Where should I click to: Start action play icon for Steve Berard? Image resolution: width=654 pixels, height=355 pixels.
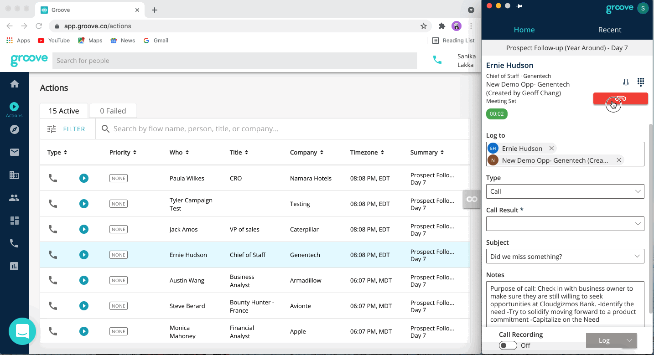[x=84, y=306]
